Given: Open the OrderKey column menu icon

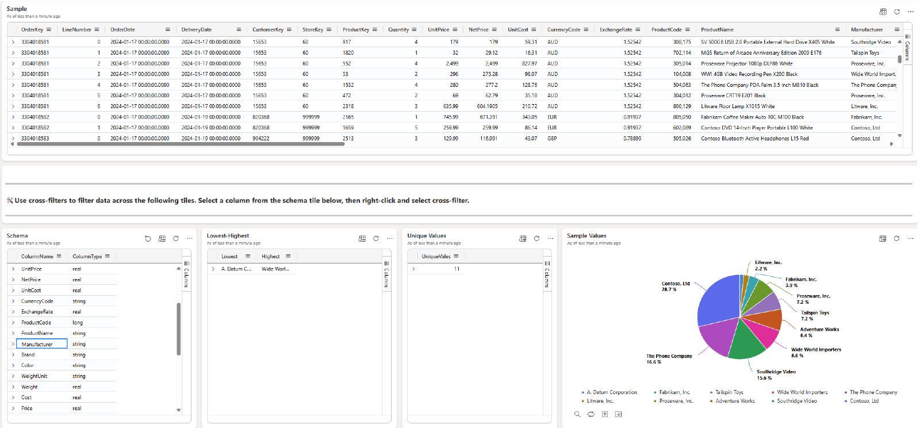Looking at the screenshot, I should tap(49, 30).
